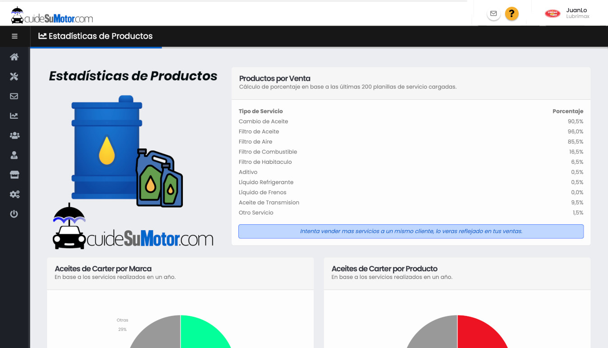
Task: Open settings with the gears icon
Action: (x=14, y=195)
